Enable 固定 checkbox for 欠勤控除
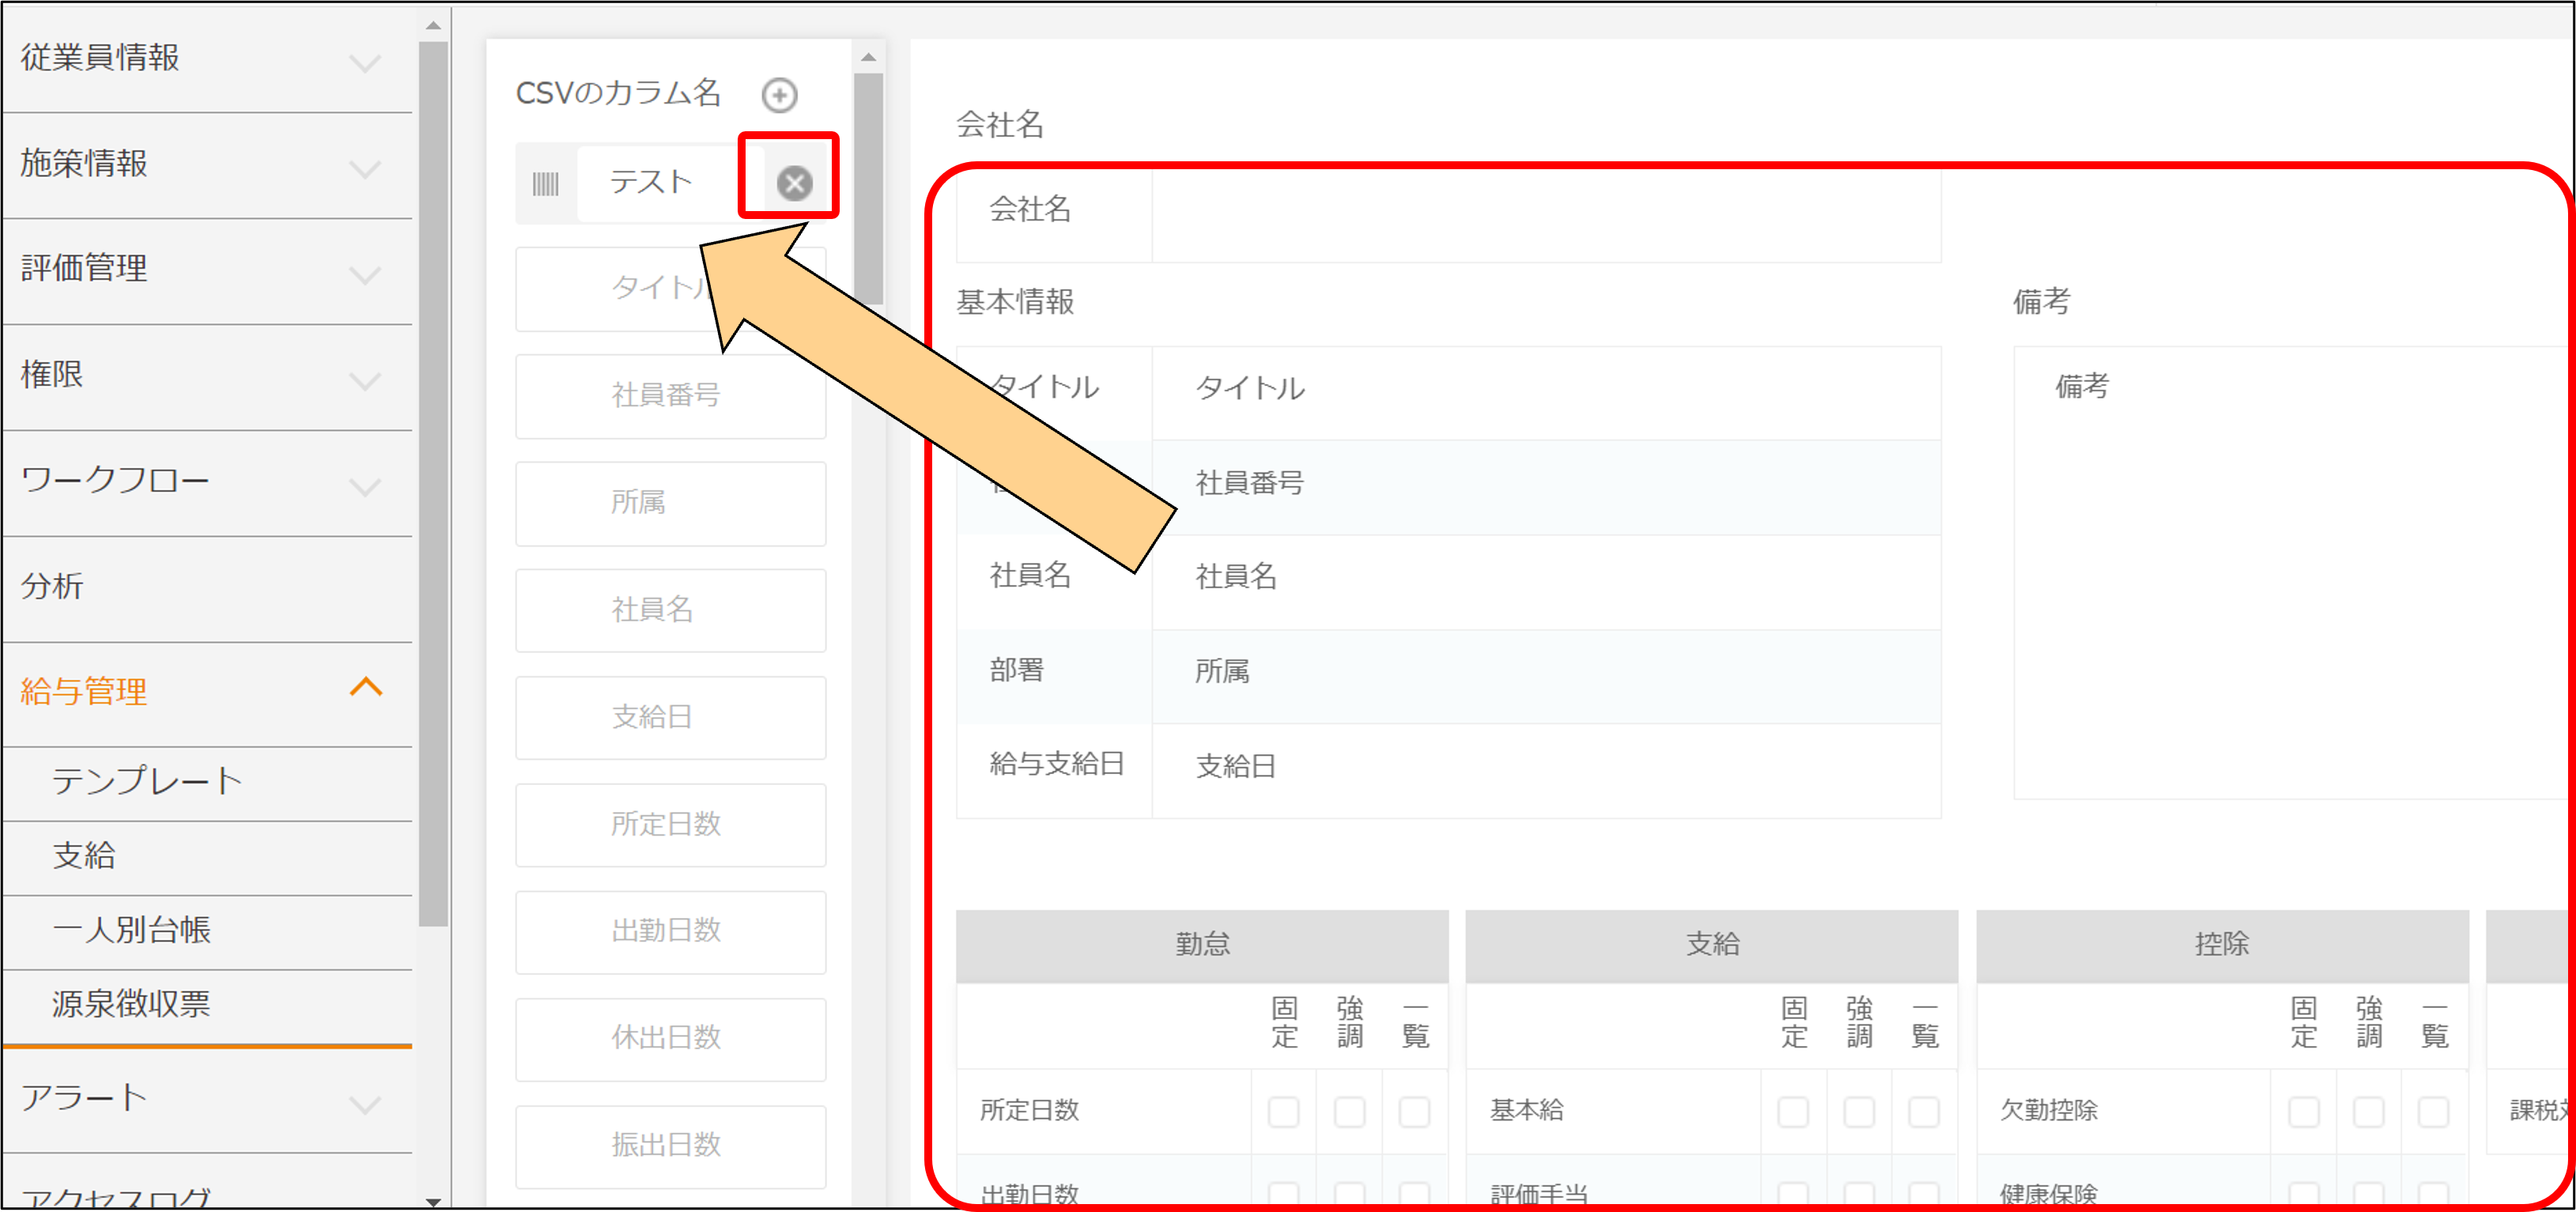 pyautogui.click(x=2303, y=1111)
